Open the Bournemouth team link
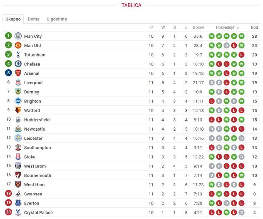Viewport: 263px width, 219px height. point(37,175)
